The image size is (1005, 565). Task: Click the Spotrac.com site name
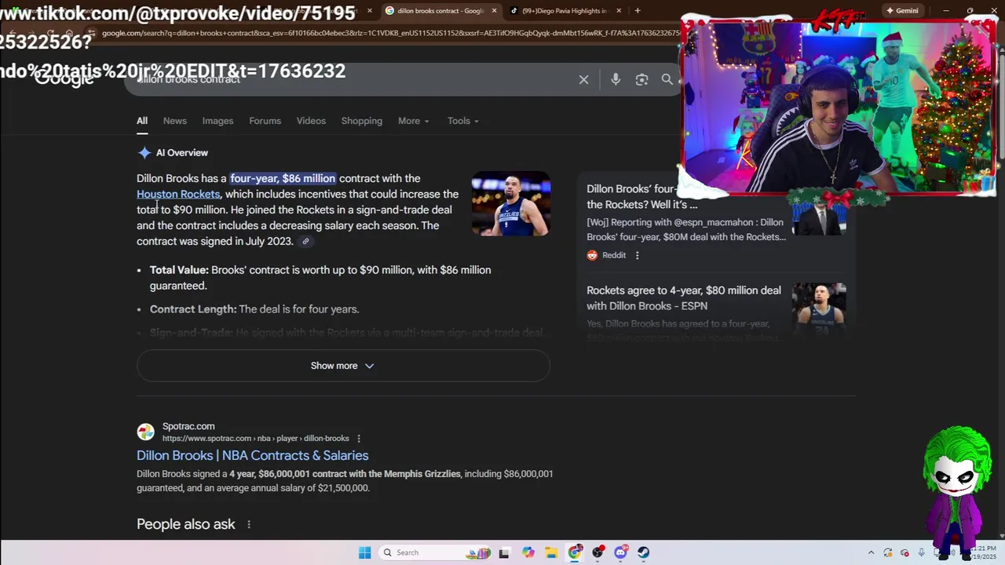click(188, 426)
